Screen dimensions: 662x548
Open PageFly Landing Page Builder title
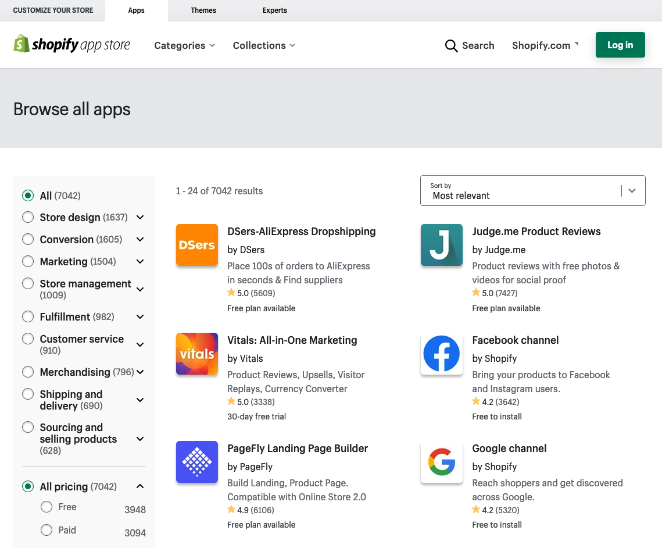(298, 449)
